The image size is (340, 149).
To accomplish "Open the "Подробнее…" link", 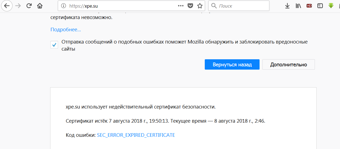I will 66,30.
